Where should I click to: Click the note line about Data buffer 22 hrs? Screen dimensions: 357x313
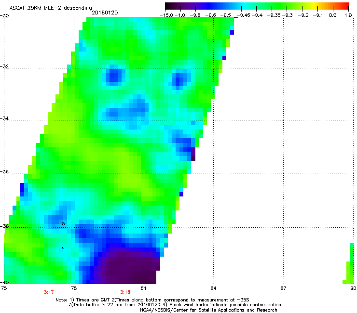[x=175, y=305]
